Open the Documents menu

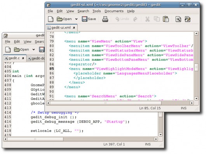(114, 11)
